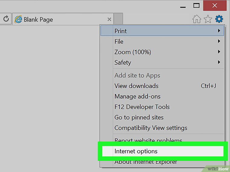The height and width of the screenshot is (172, 230).
Task: Choose Manage add-ons
Action: [x=137, y=96]
